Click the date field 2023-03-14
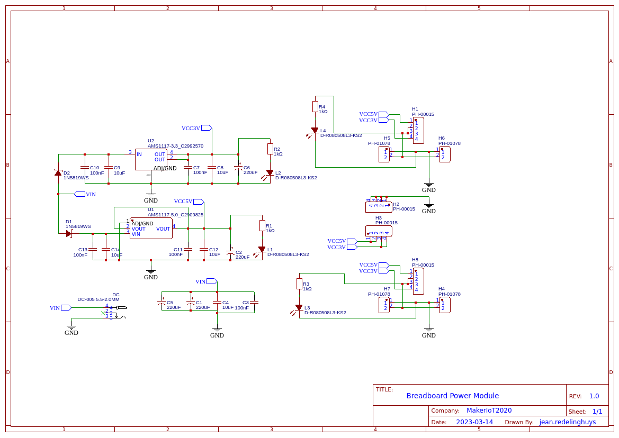 [x=474, y=422]
